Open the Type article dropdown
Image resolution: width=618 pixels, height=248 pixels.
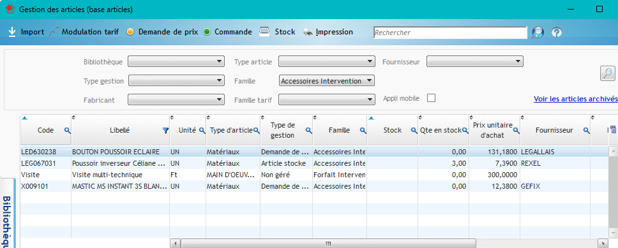pyautogui.click(x=326, y=61)
